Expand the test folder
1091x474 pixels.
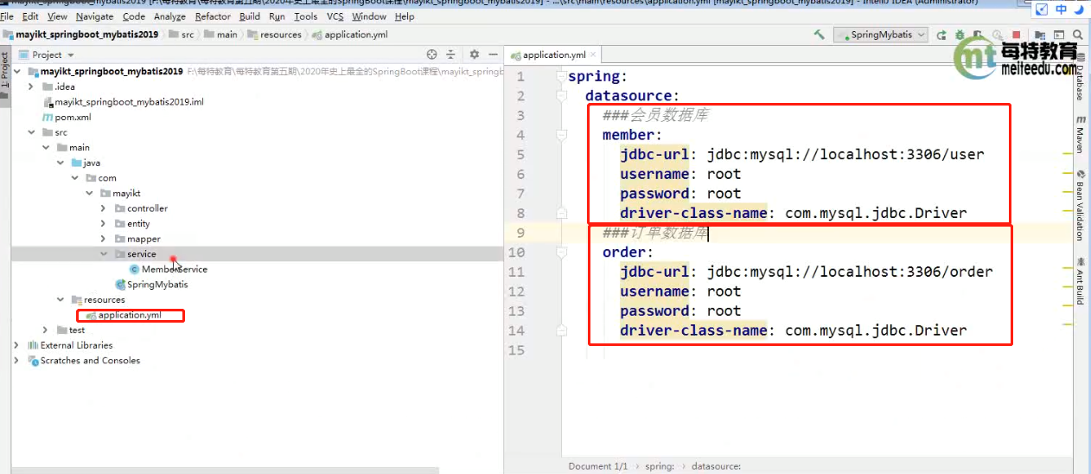pyautogui.click(x=47, y=330)
